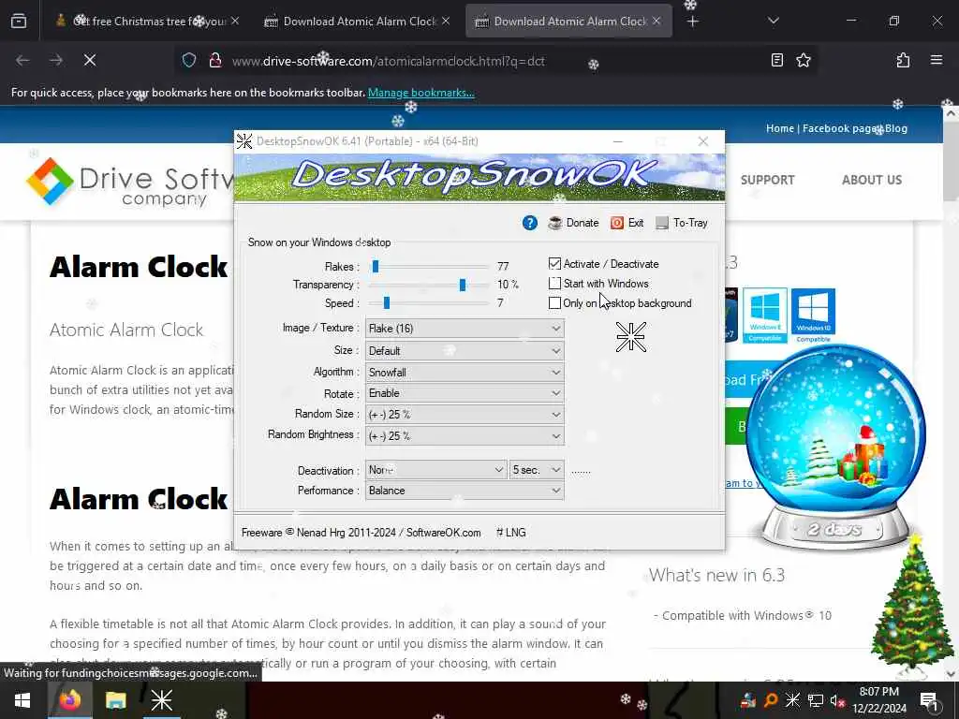Click # LNG language button in DesktopSnowOK
959x719 pixels.
coord(510,533)
